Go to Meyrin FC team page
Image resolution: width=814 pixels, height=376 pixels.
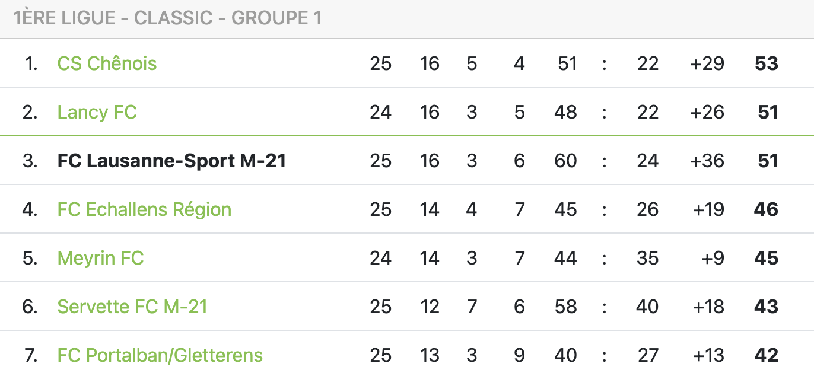[100, 258]
